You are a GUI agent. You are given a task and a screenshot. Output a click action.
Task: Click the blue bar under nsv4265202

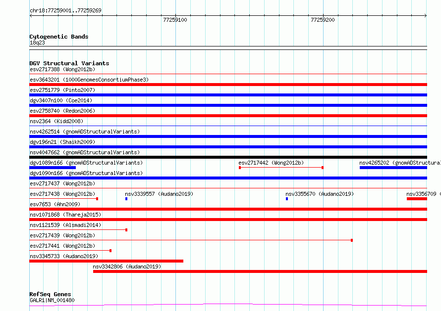click(x=393, y=168)
